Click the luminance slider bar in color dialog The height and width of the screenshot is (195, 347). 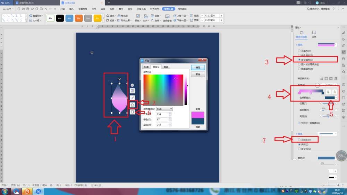(x=186, y=90)
